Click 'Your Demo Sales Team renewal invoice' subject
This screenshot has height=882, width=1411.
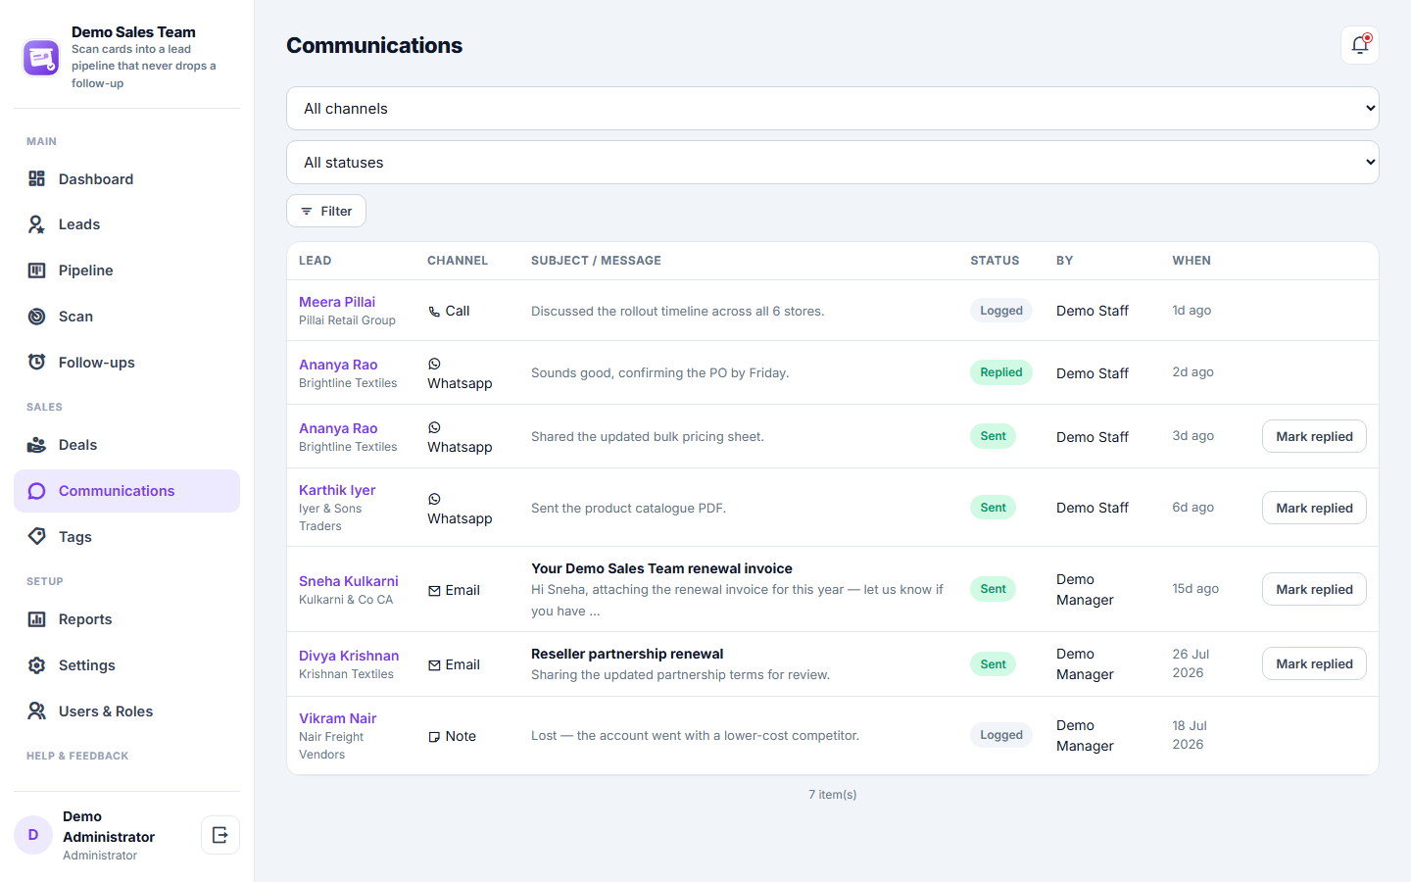(661, 568)
